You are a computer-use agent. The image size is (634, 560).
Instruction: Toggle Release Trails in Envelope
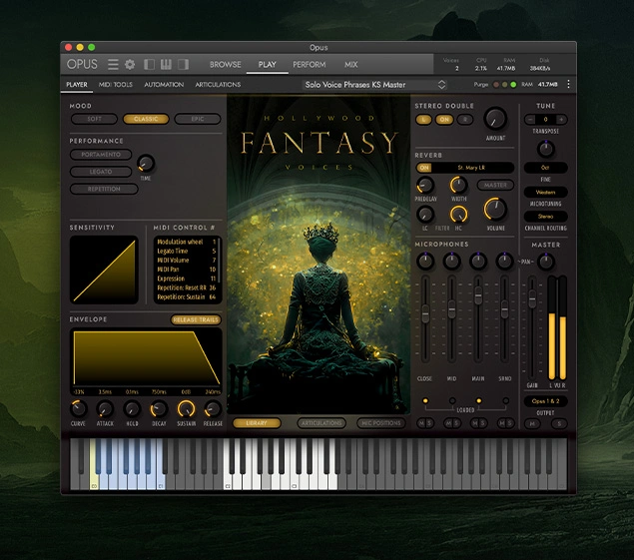pyautogui.click(x=196, y=319)
